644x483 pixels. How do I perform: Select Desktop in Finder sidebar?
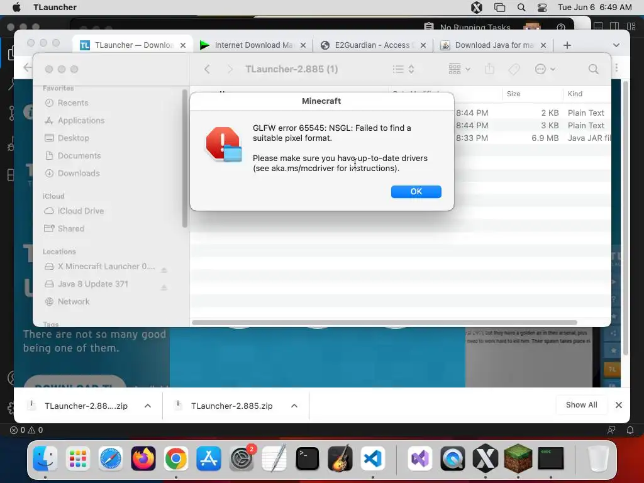point(73,138)
